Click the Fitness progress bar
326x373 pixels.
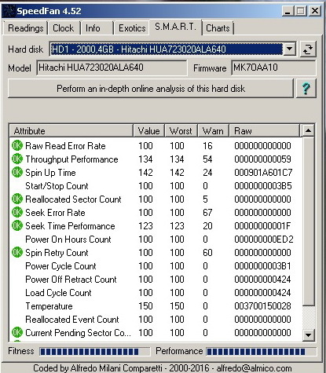click(95, 352)
